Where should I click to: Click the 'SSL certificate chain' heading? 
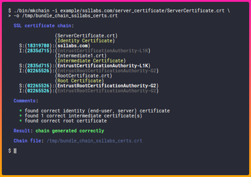click(x=42, y=25)
